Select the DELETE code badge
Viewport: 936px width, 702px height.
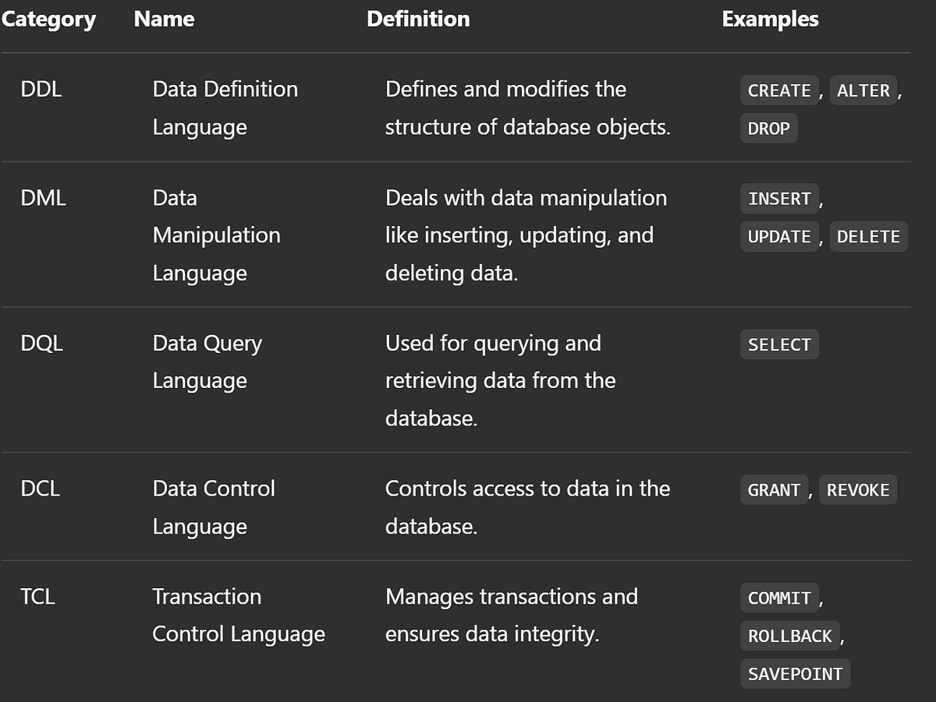(868, 236)
